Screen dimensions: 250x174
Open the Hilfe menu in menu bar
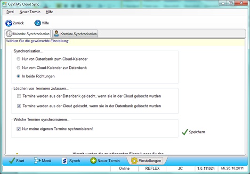point(49,12)
